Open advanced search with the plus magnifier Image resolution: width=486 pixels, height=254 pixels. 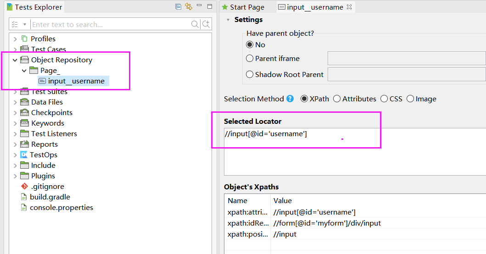[206, 24]
